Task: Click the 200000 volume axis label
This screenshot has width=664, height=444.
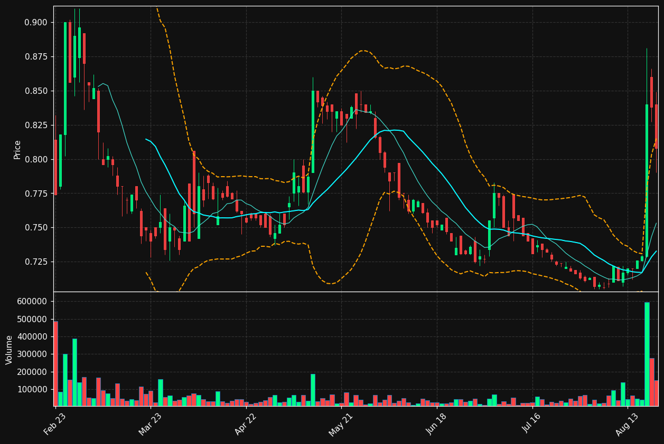Action: click(x=33, y=372)
